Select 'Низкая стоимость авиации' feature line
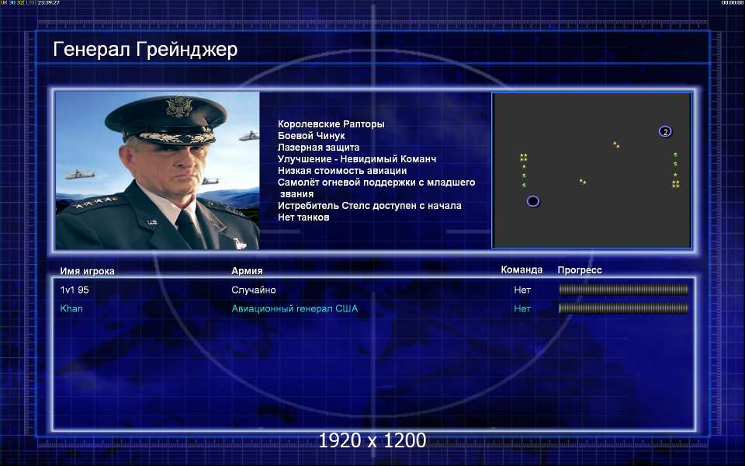Screen dimensions: 745x466 pyautogui.click(x=342, y=171)
